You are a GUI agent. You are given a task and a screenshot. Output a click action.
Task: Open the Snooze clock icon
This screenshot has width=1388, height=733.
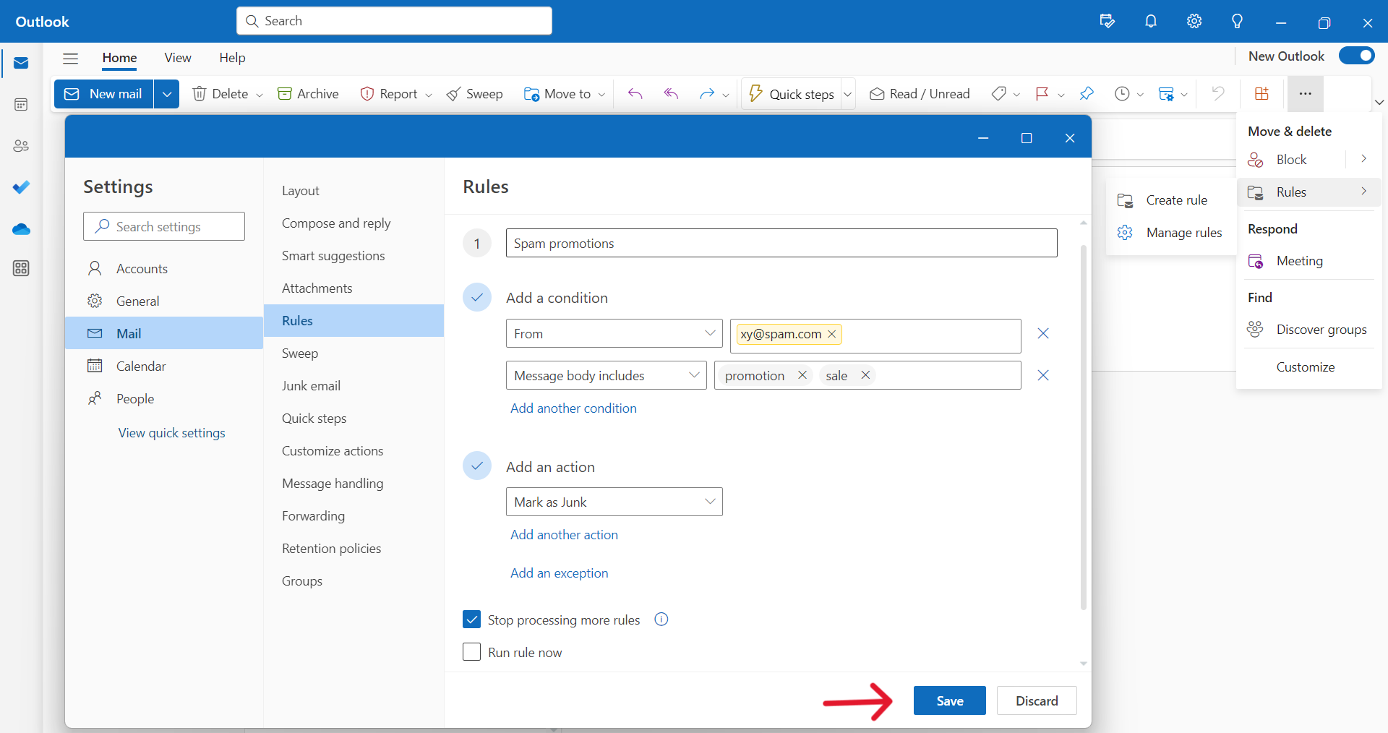[x=1121, y=94]
